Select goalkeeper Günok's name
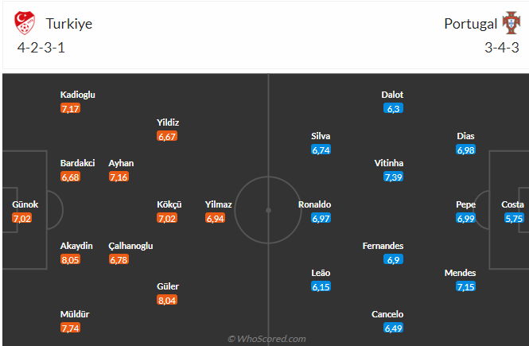 tap(25, 204)
